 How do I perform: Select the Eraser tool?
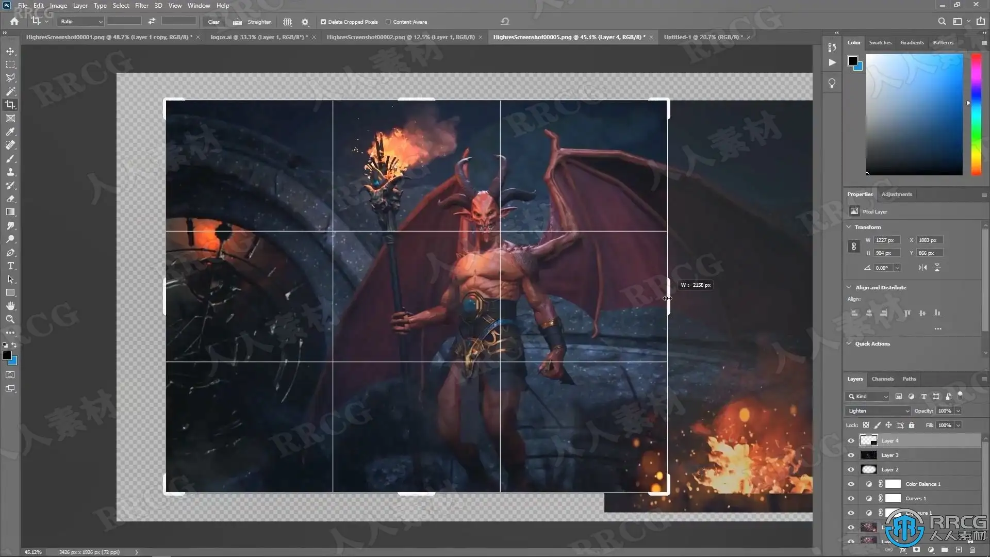[10, 199]
